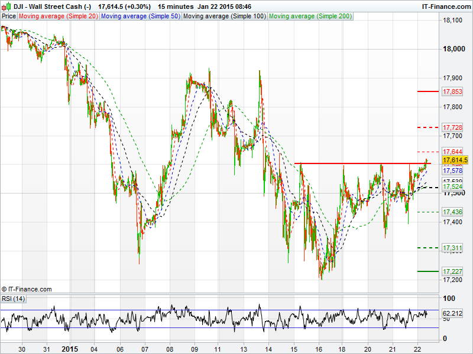Select the red 17,853 resistance level tag

coord(452,91)
